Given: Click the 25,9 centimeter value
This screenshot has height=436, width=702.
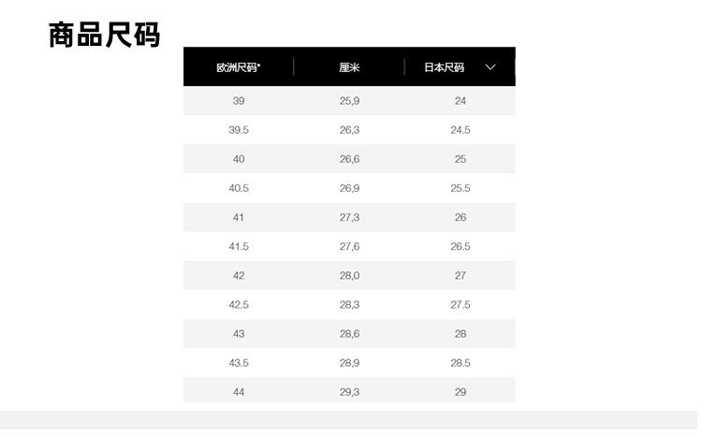Looking at the screenshot, I should click(x=349, y=101).
